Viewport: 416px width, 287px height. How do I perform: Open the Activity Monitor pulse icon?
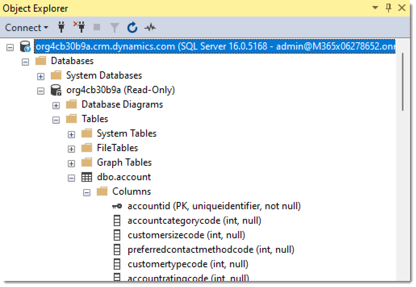pyautogui.click(x=150, y=27)
